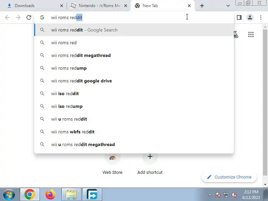Click the page scrollbar up arrow
Screen dimensions: 268x201
265,27
